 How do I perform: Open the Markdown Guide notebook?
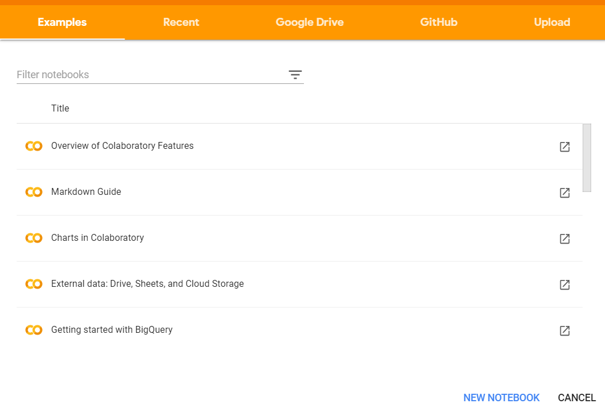click(x=86, y=192)
